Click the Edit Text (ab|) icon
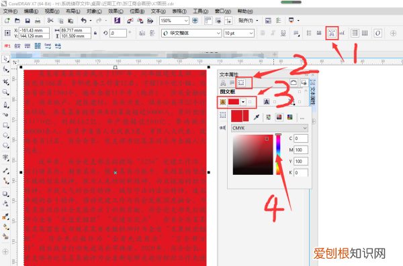Image resolution: width=403 pixels, height=266 pixels. coord(342,33)
